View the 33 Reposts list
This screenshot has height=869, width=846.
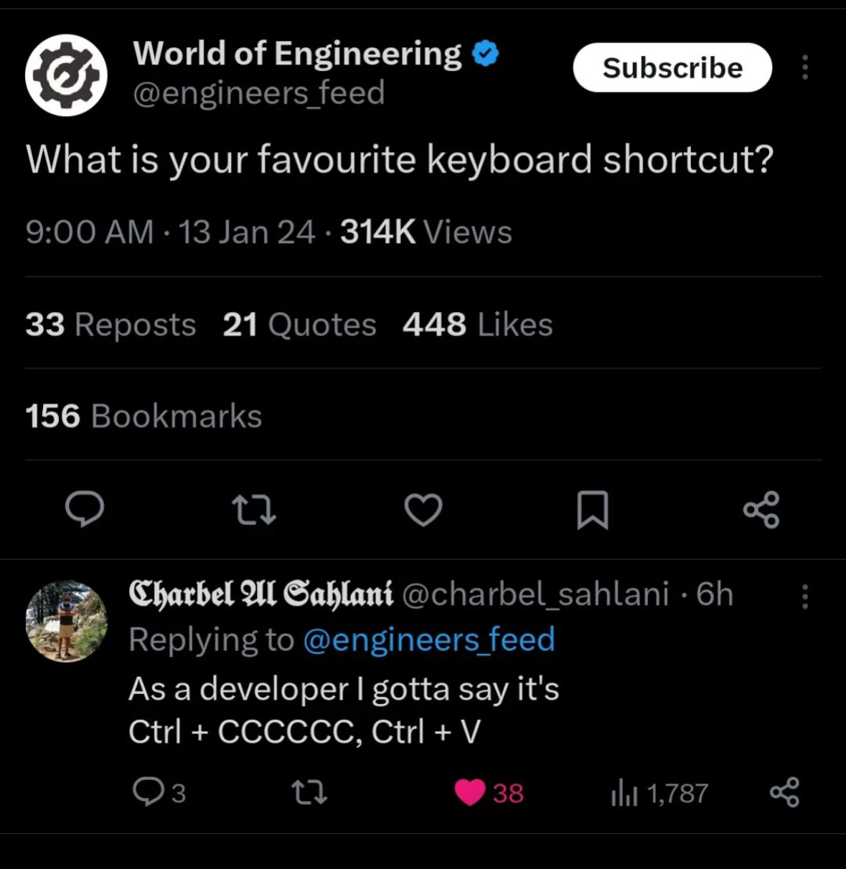pos(111,325)
